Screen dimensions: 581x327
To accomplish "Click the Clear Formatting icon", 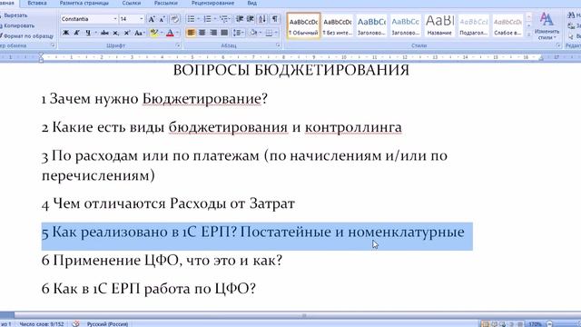I will point(174,19).
